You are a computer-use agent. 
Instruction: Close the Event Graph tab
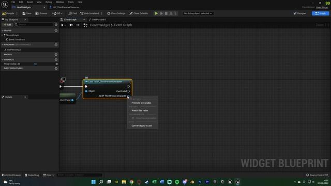84,20
